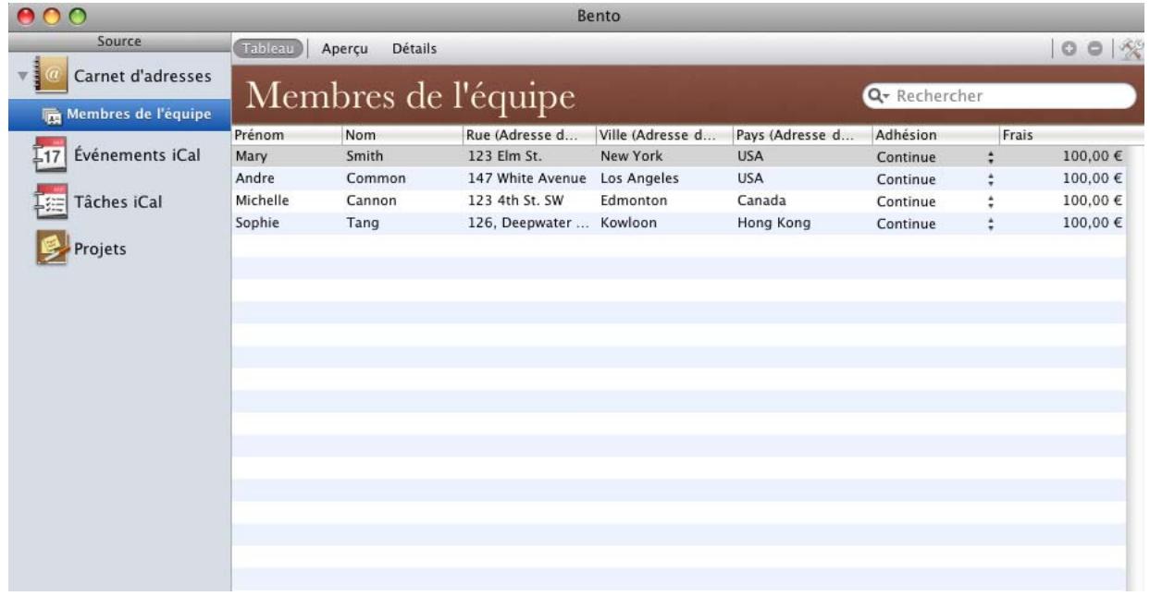
Task: Select the cell "Michelle"
Action: (286, 201)
